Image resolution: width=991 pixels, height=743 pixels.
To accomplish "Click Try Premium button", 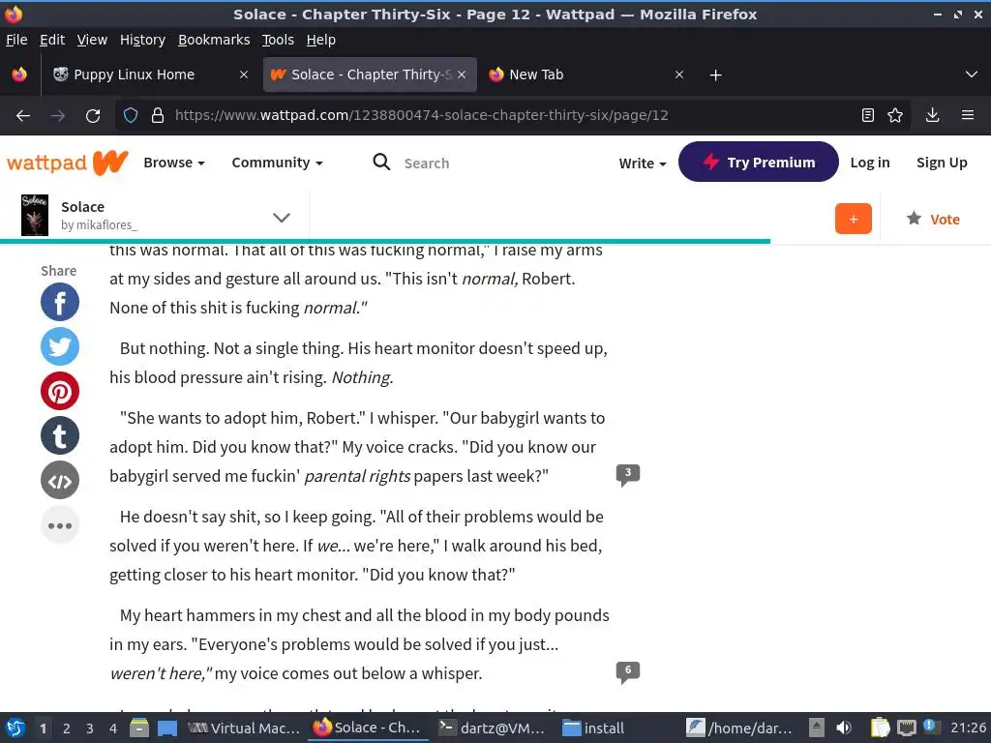I will tap(759, 162).
